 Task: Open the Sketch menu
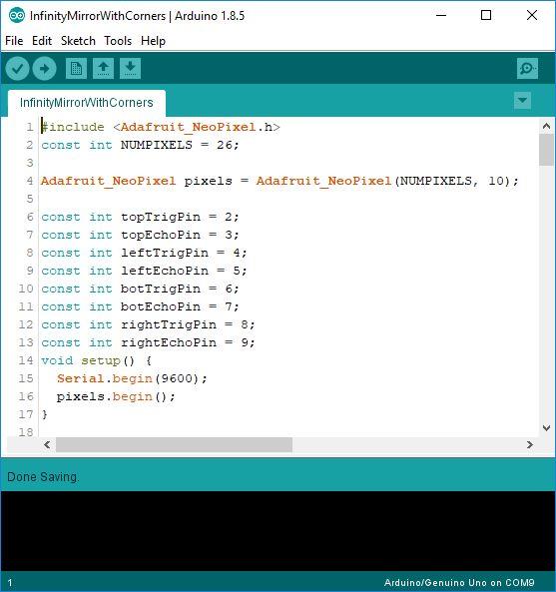(78, 41)
